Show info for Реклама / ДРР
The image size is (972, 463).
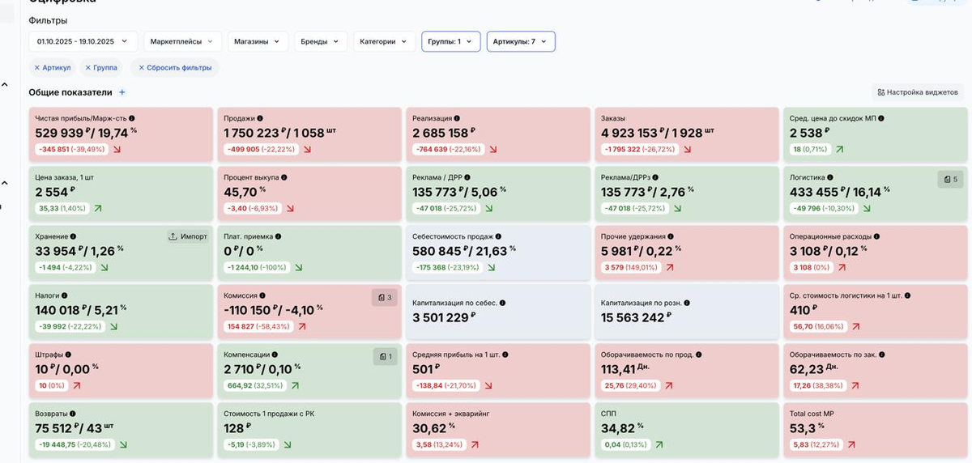pyautogui.click(x=467, y=177)
